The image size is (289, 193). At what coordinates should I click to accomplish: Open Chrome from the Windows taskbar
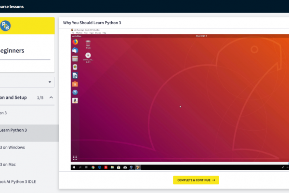pyautogui.click(x=93, y=167)
